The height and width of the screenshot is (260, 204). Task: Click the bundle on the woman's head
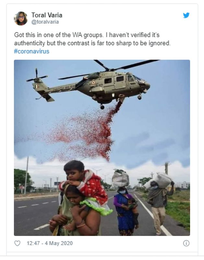coord(121,178)
